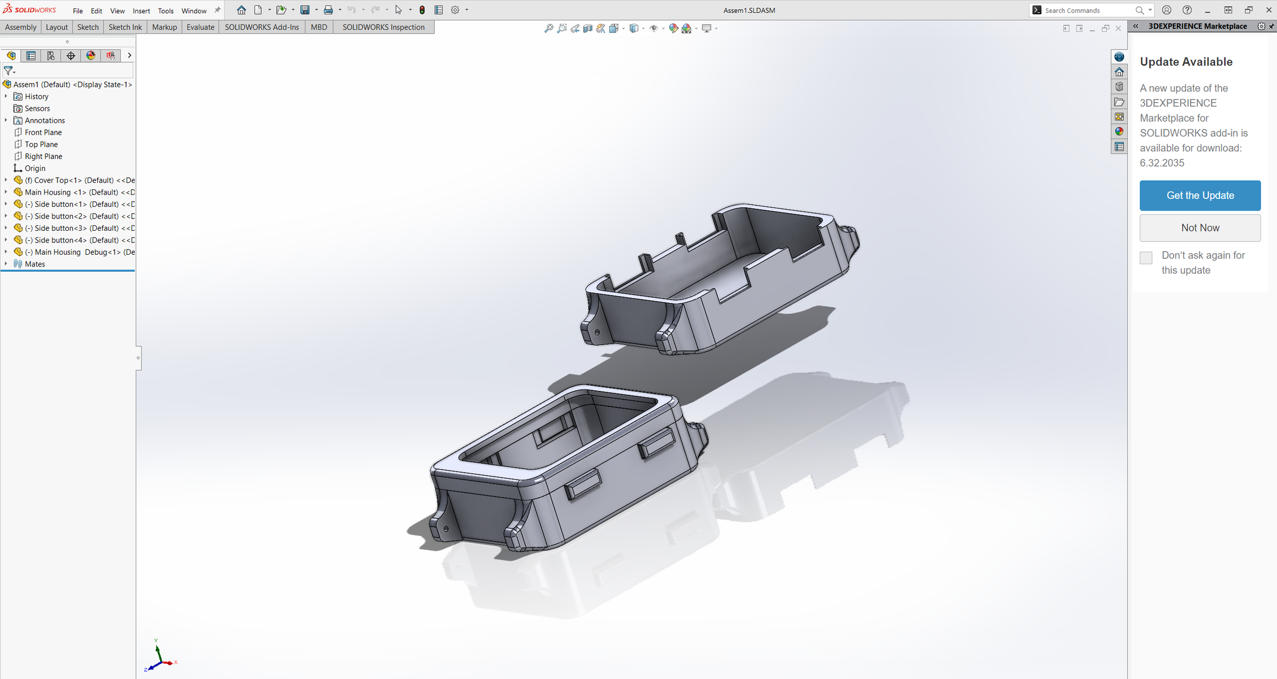Screen dimensions: 1277x679
Task: Expand the Mates folder
Action: (x=6, y=264)
